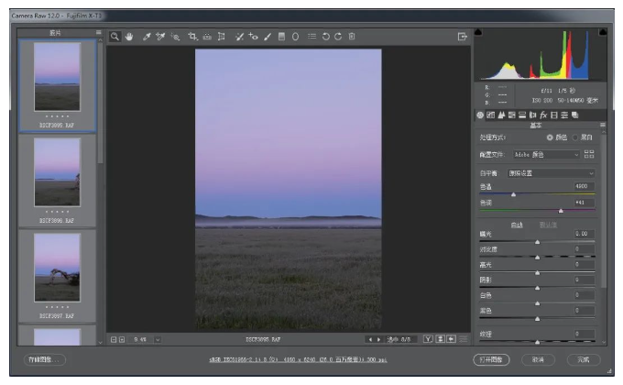Click the 色温 temperature value field
Viewport: 623px width, 385px height.
[585, 186]
